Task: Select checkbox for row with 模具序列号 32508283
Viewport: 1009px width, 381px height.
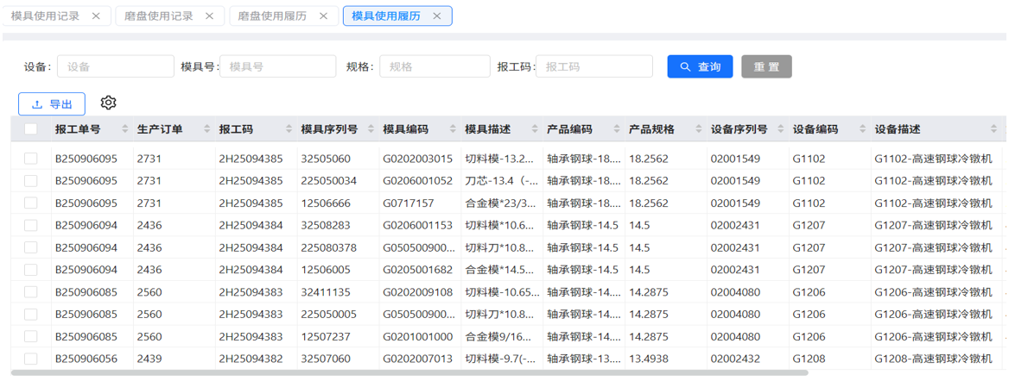Action: pos(31,225)
